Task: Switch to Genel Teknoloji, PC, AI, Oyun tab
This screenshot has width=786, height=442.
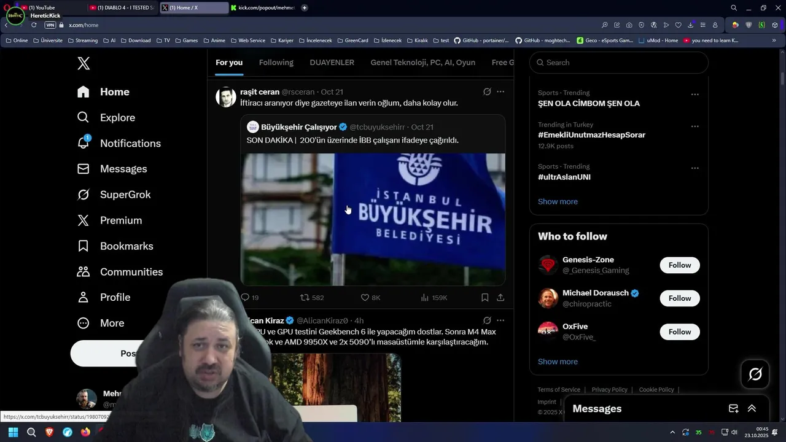Action: coord(423,63)
